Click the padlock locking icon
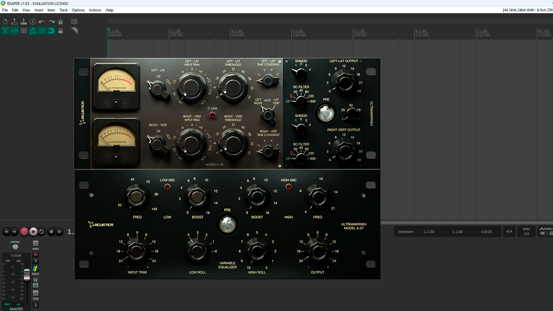This screenshot has width=553, height=311. coord(61,31)
